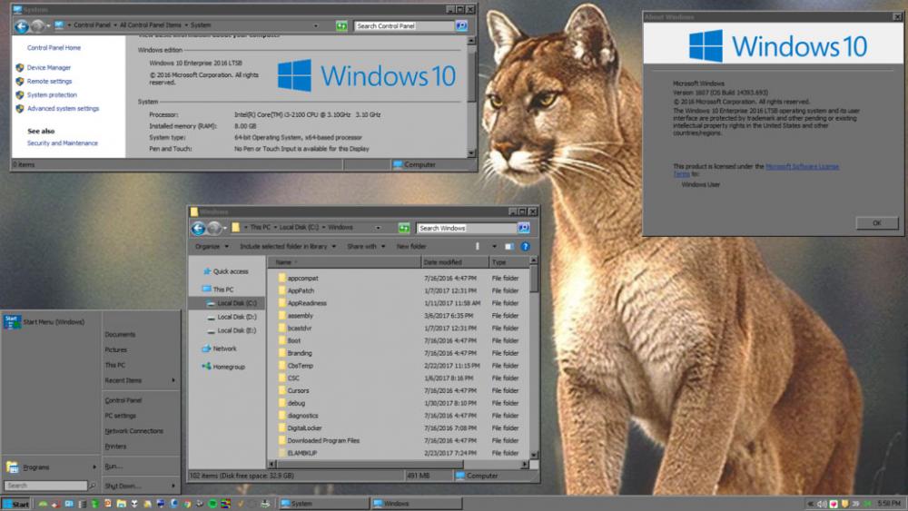Image resolution: width=908 pixels, height=511 pixels.
Task: Open Control Panel from Start Menu
Action: point(123,400)
